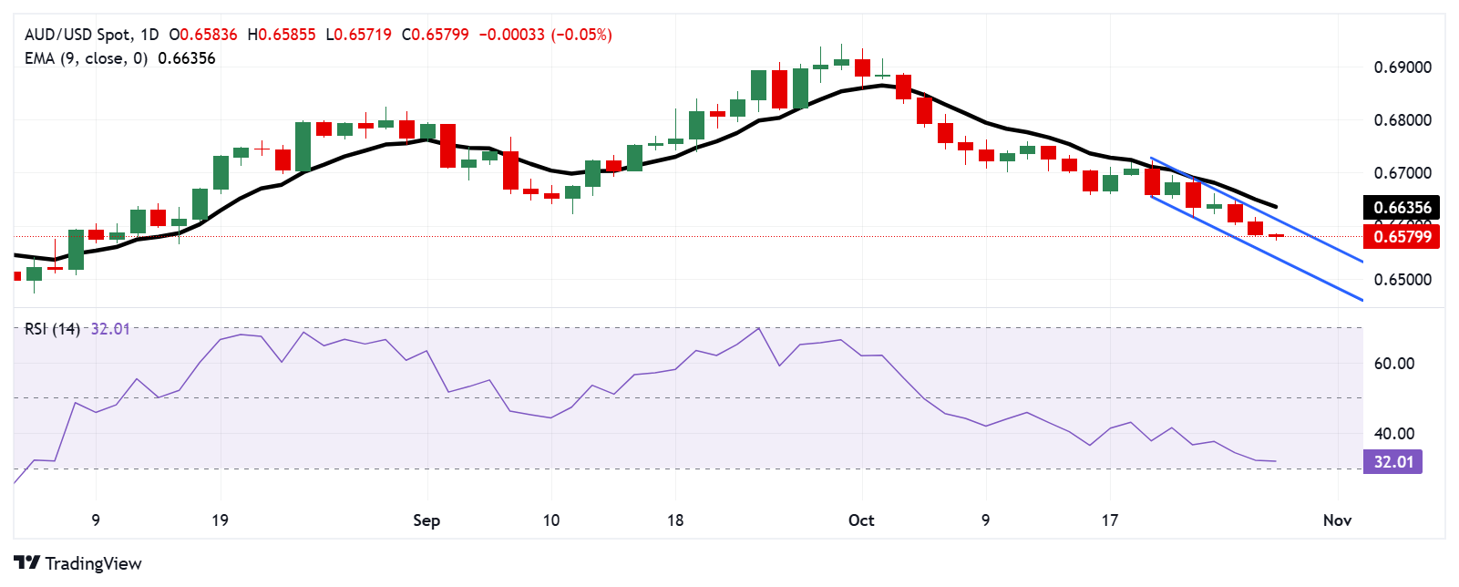
Task: Open the TradingView wordmark link
Action: pyautogui.click(x=93, y=563)
